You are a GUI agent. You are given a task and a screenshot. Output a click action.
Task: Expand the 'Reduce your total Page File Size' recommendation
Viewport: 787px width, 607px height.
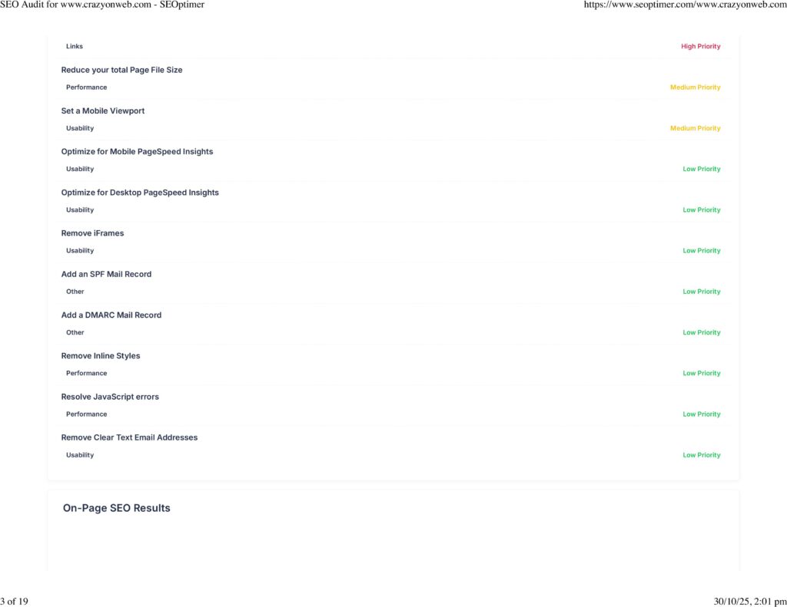point(121,70)
